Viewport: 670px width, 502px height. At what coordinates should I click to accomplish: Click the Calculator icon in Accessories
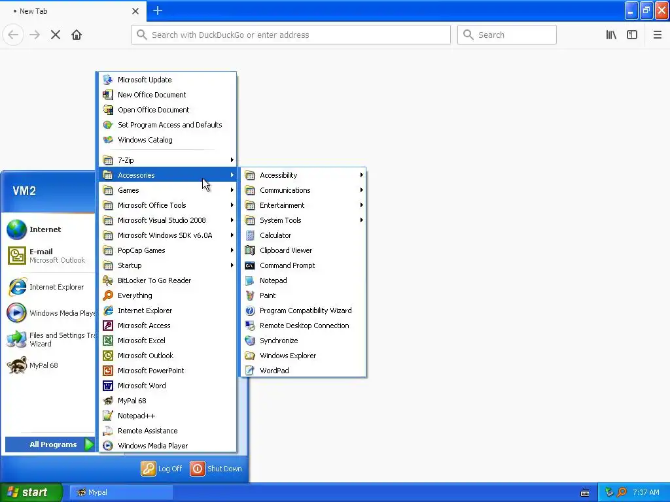(250, 235)
